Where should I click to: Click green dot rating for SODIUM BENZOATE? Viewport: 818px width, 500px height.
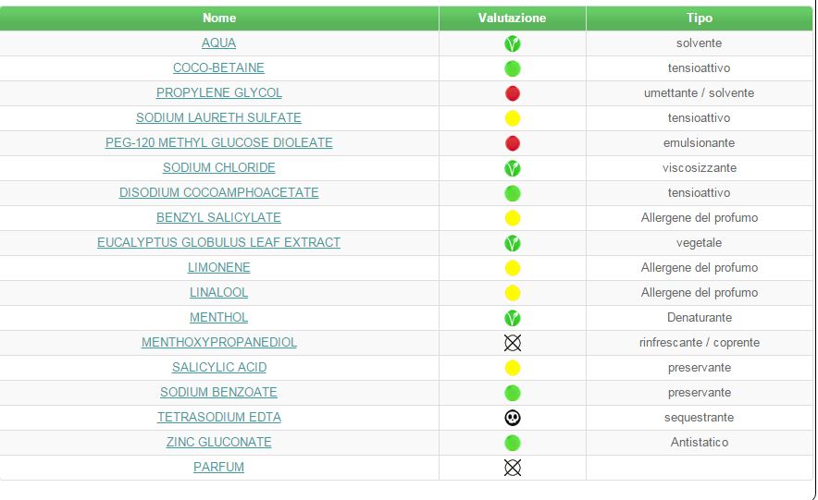tap(513, 393)
